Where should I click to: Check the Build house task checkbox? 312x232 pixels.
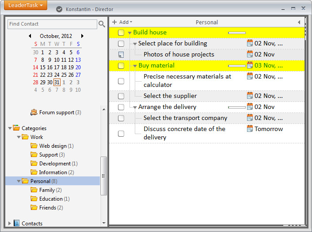coord(121,33)
